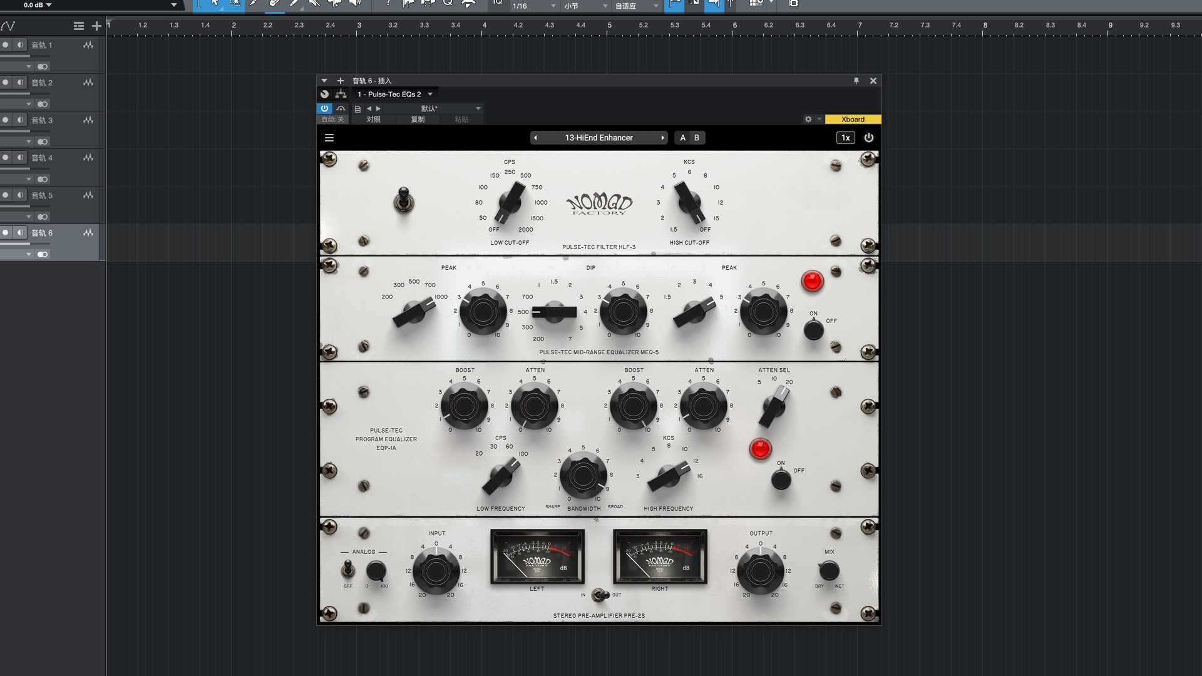Open the waveform icon on 音轨 6
The width and height of the screenshot is (1202, 676).
[x=88, y=233]
